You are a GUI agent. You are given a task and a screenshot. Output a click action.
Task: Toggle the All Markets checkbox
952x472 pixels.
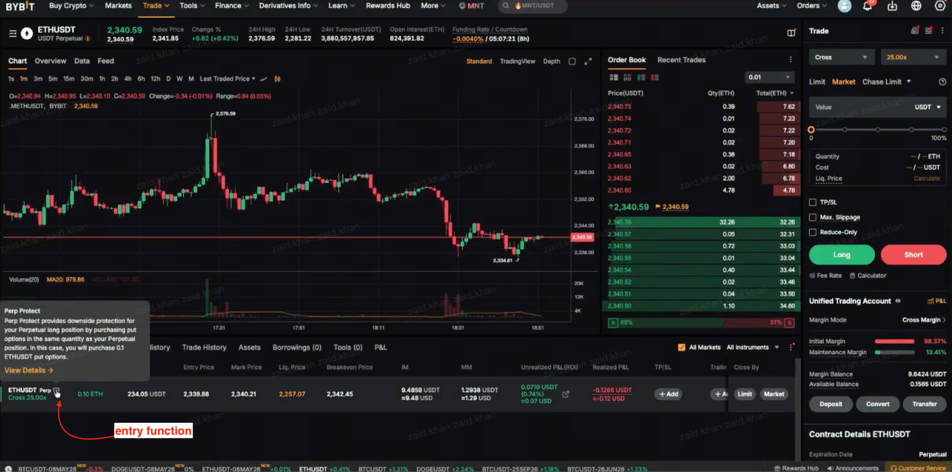(x=681, y=347)
